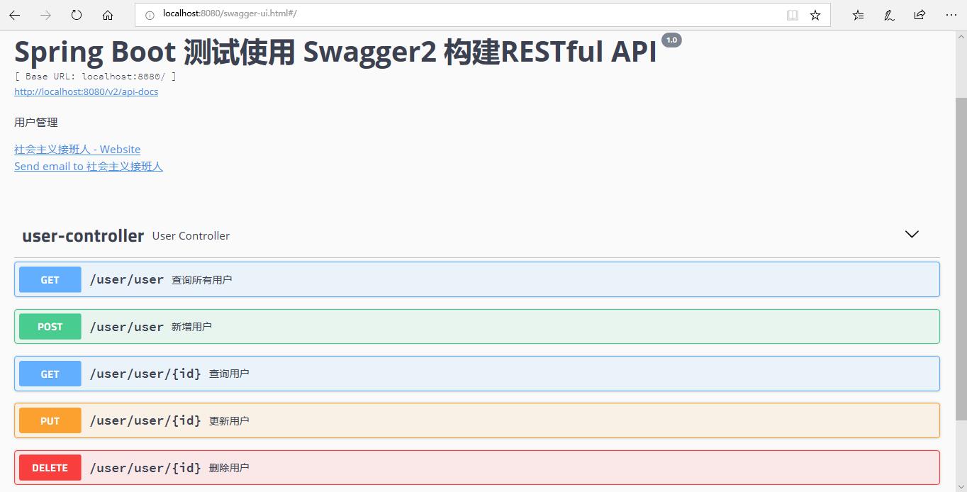The height and width of the screenshot is (492, 967).
Task: Click the Base URL localhost:8080 text
Action: [x=95, y=76]
